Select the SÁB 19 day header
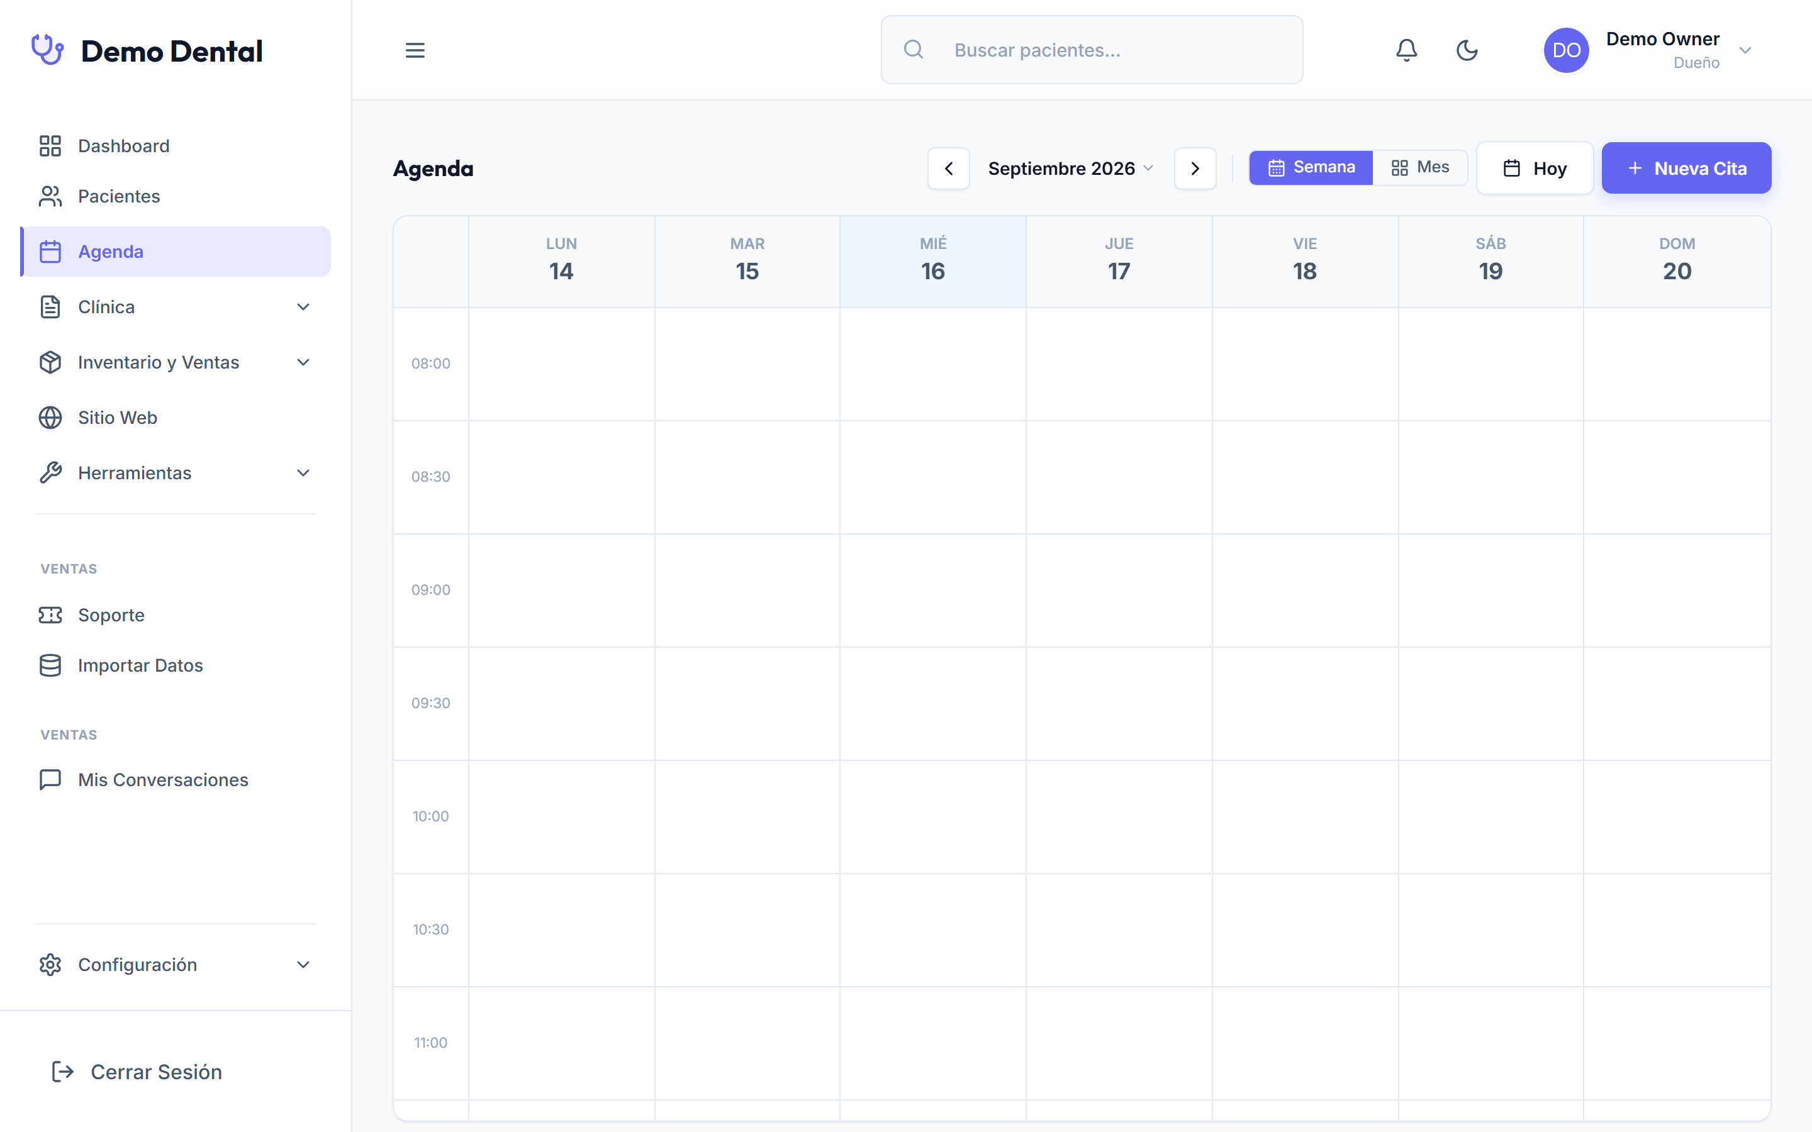Screen dimensions: 1812x1132 coord(1490,261)
